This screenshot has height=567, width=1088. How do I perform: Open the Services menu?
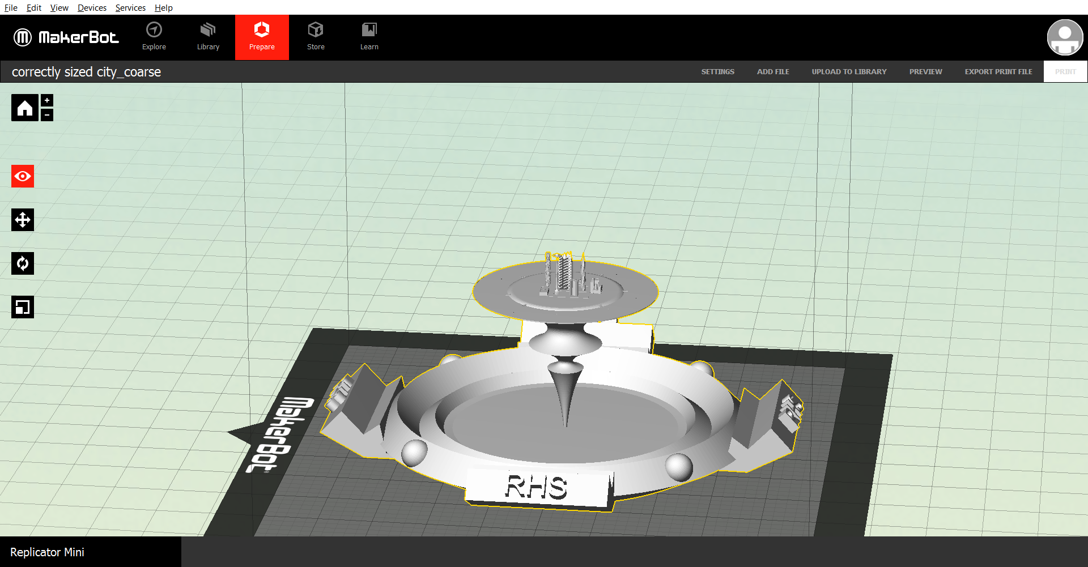coord(130,7)
